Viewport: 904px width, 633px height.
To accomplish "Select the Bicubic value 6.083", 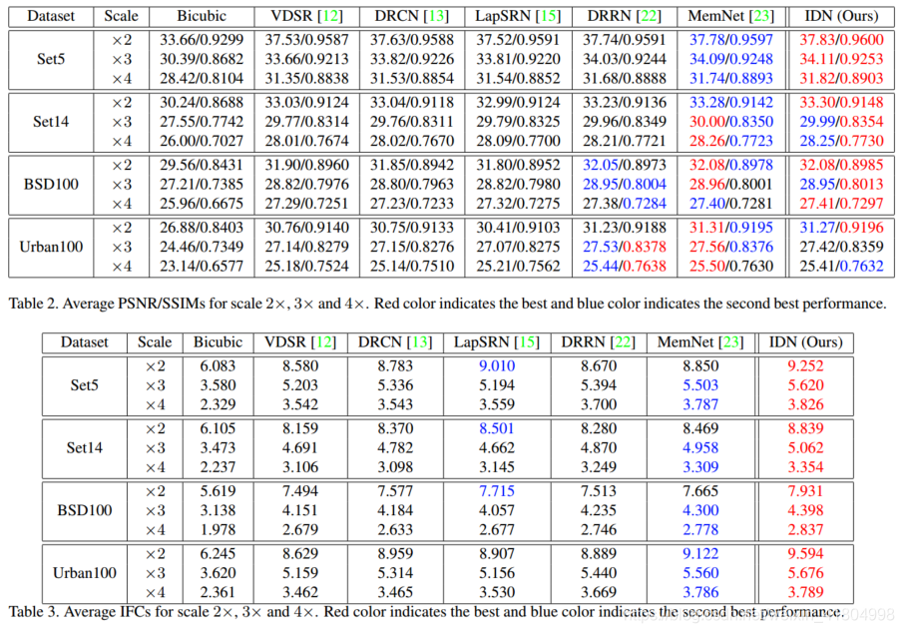I will 218,365.
